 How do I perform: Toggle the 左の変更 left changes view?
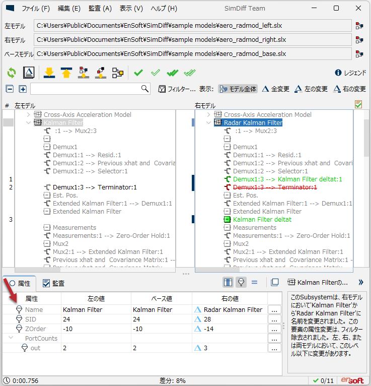pos(311,89)
